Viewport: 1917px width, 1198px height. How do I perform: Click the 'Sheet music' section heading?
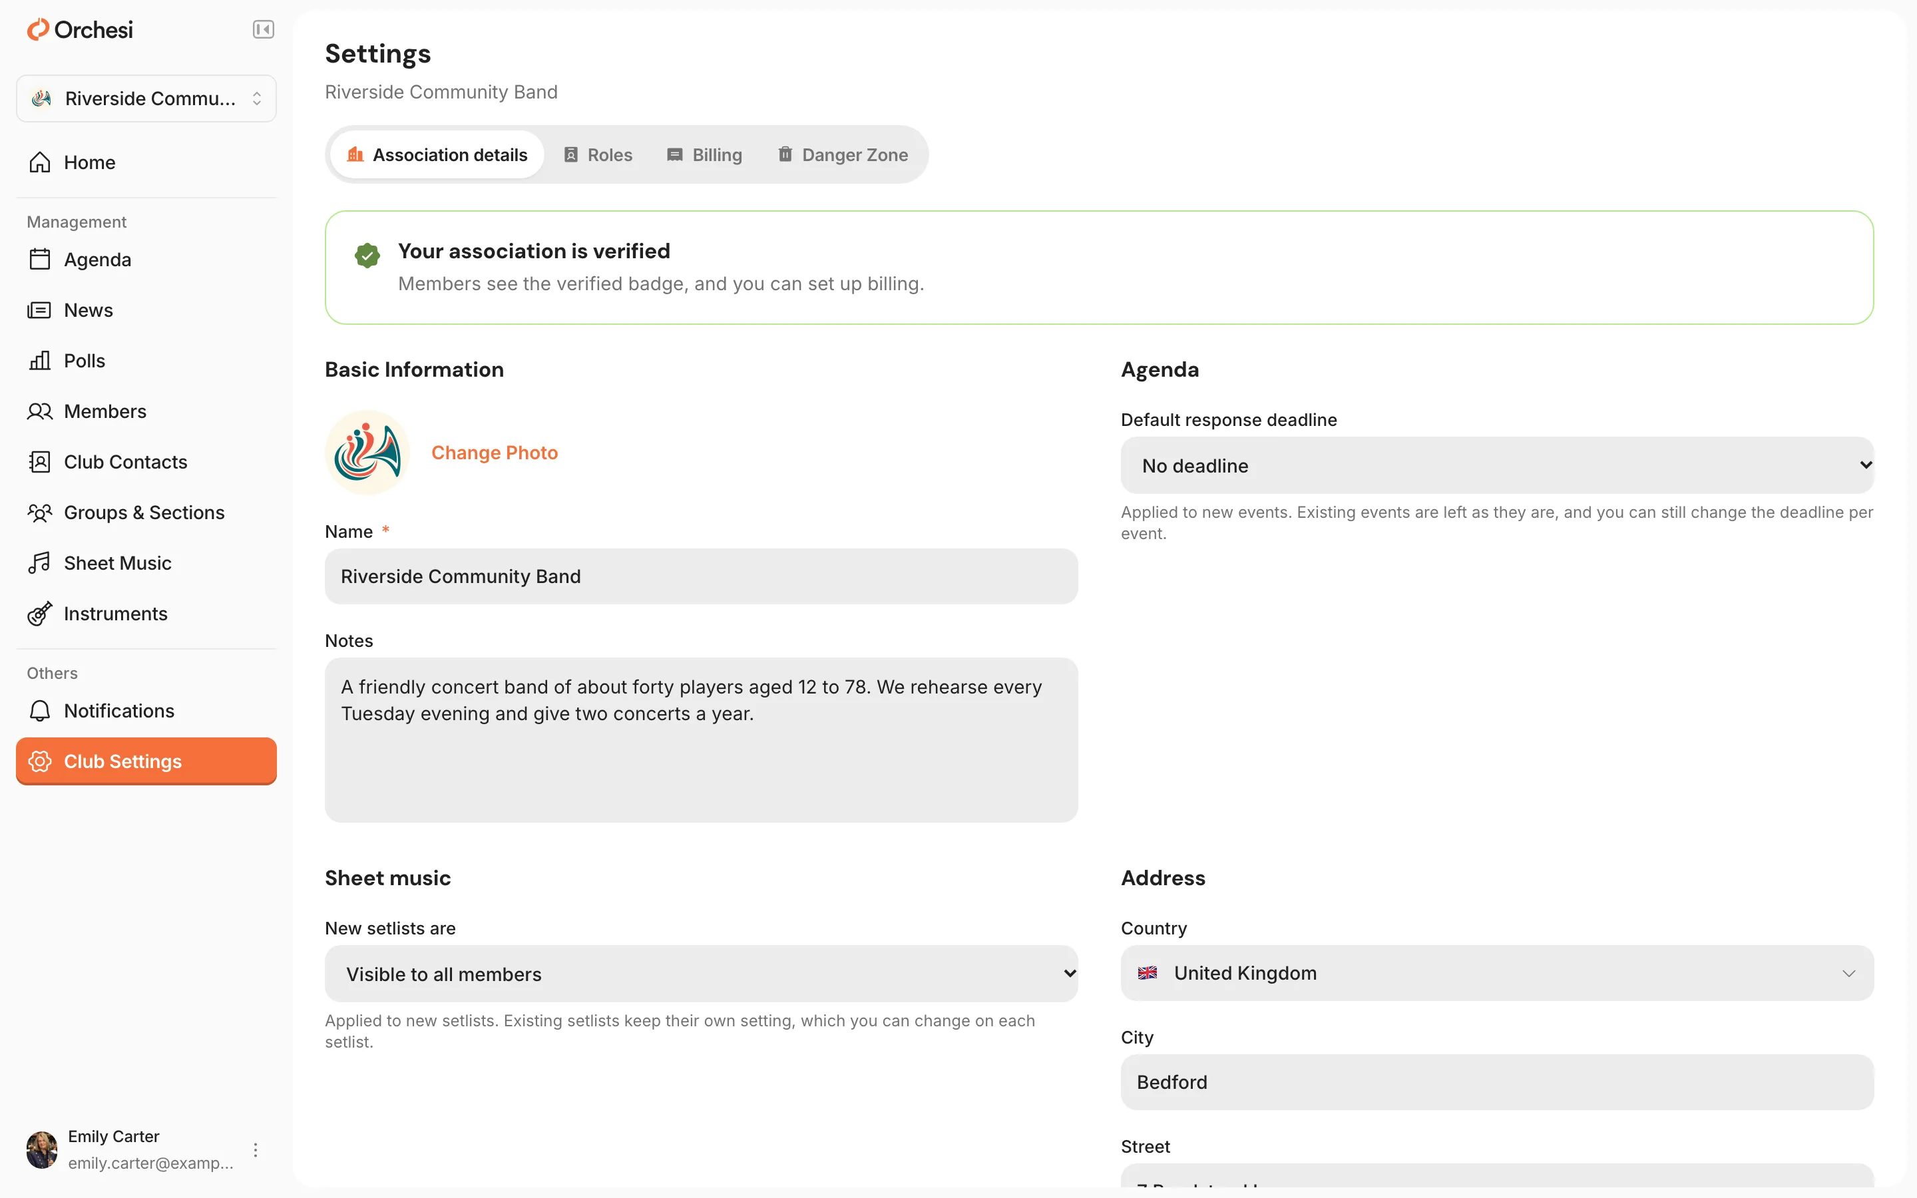coord(387,878)
